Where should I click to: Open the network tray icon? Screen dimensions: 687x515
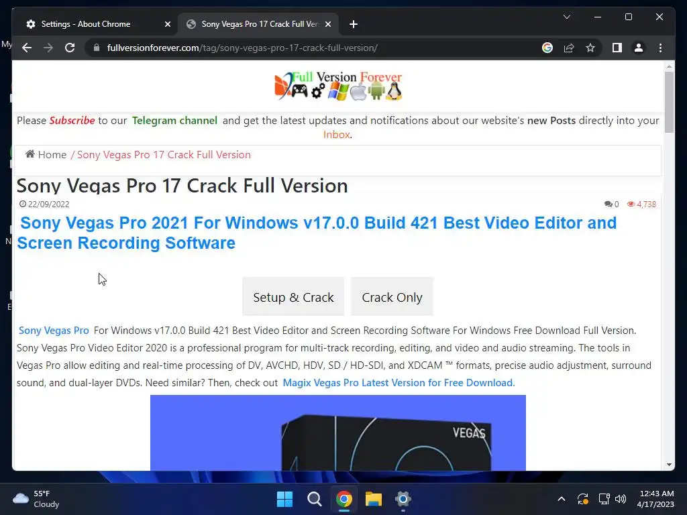click(604, 499)
